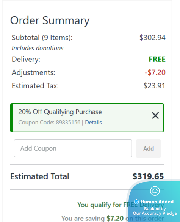The height and width of the screenshot is (222, 180).
Task: Open the coupon Details link
Action: 93,123
